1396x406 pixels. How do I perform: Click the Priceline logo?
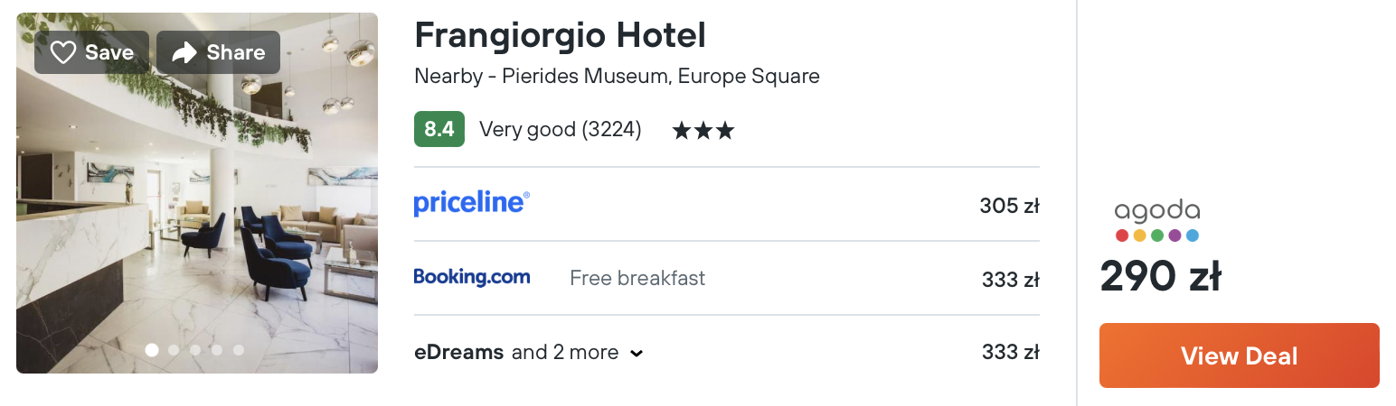coord(471,204)
